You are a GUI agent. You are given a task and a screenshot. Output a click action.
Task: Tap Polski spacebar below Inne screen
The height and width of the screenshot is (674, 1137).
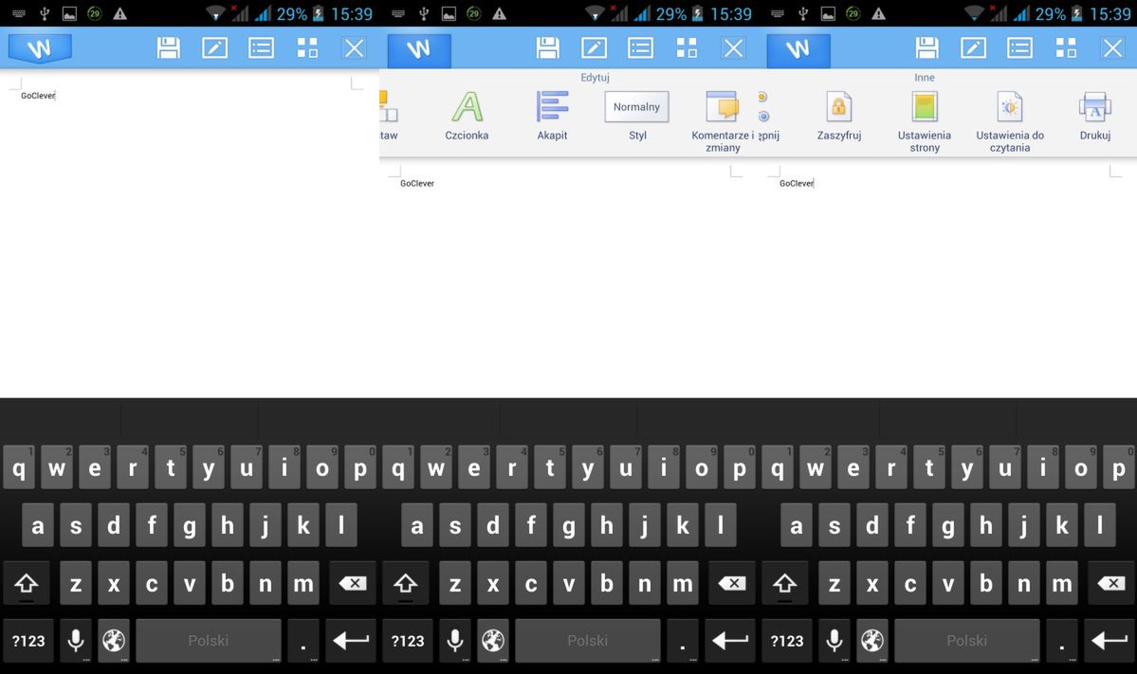coord(966,641)
